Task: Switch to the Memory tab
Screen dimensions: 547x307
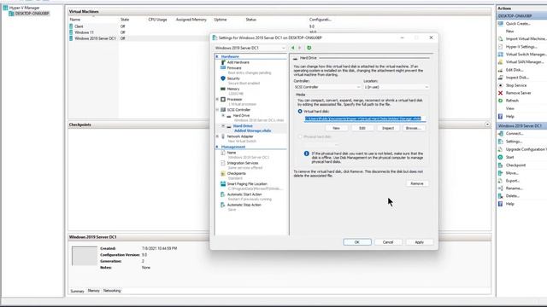Action: pos(93,291)
